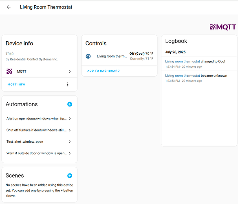
Task: Click the Off (Cool) 70 °F state
Action: (141, 53)
